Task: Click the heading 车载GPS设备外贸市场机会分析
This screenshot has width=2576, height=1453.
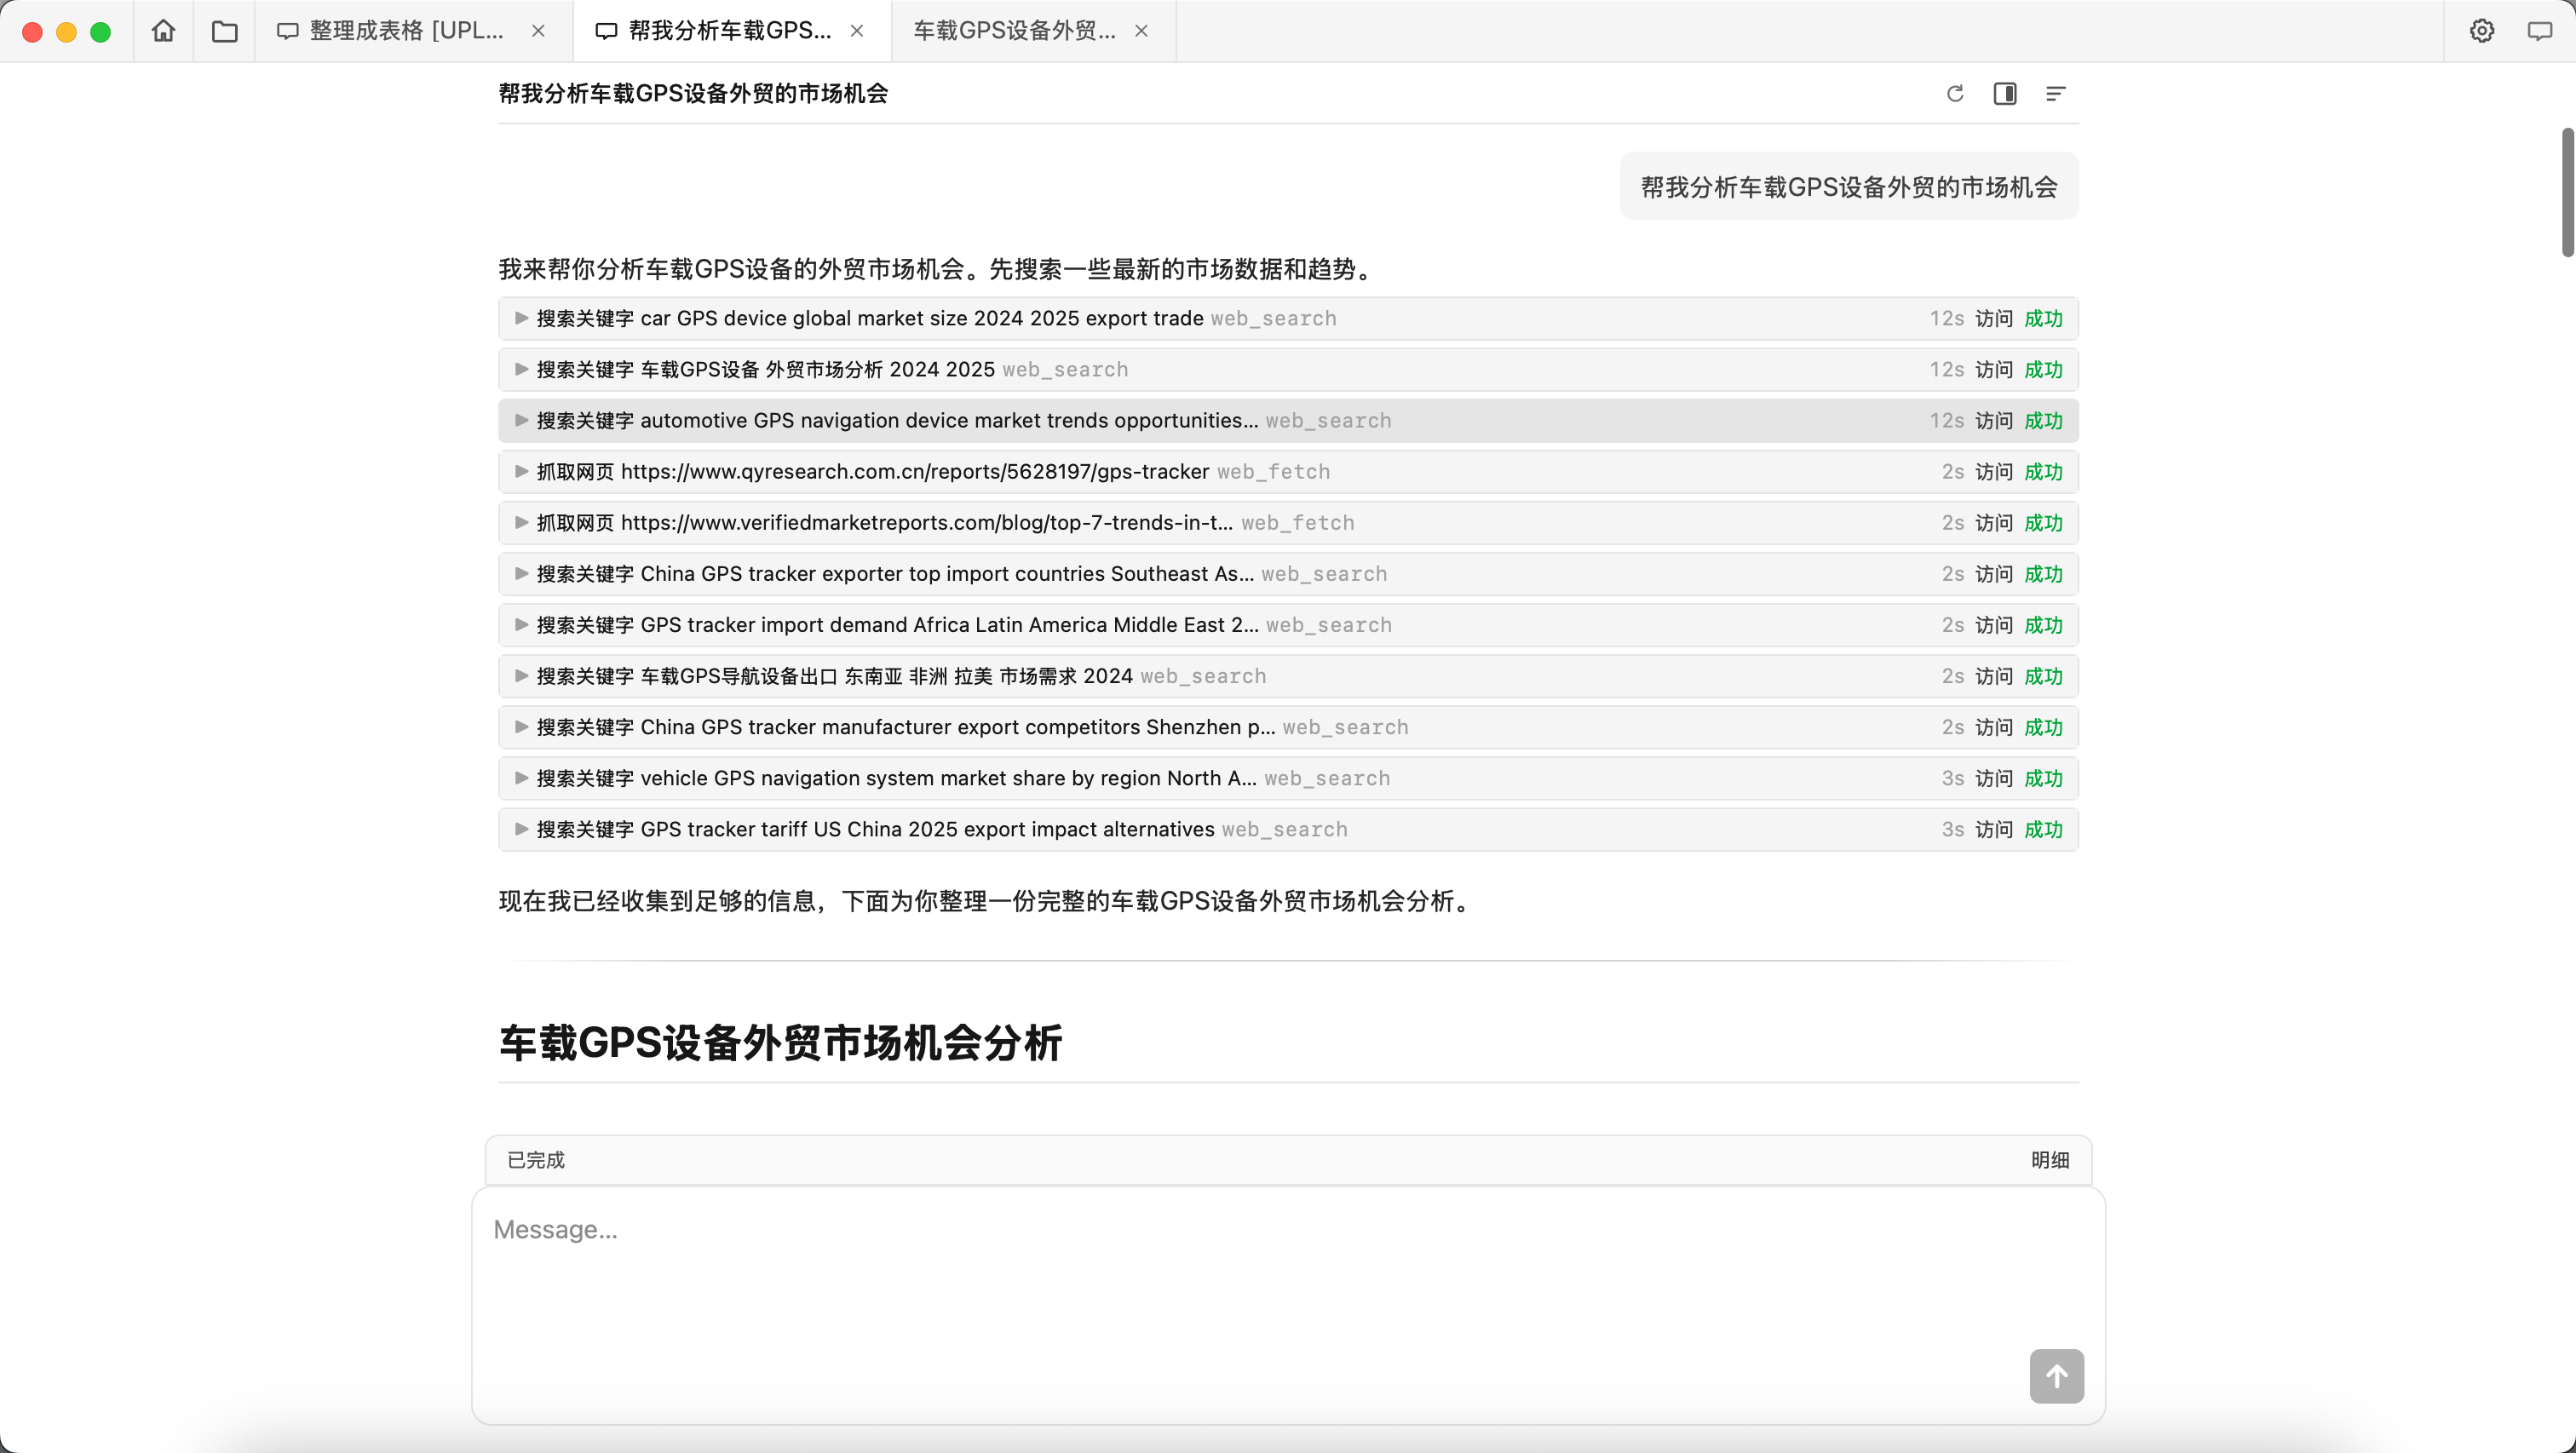Action: click(x=780, y=1042)
